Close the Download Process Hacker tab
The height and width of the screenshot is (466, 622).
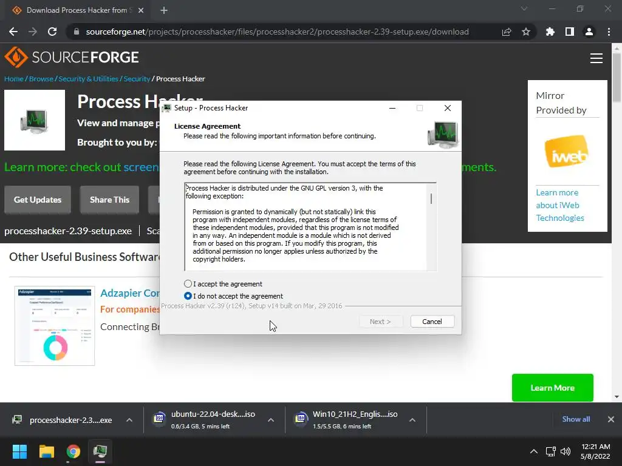pos(141,10)
